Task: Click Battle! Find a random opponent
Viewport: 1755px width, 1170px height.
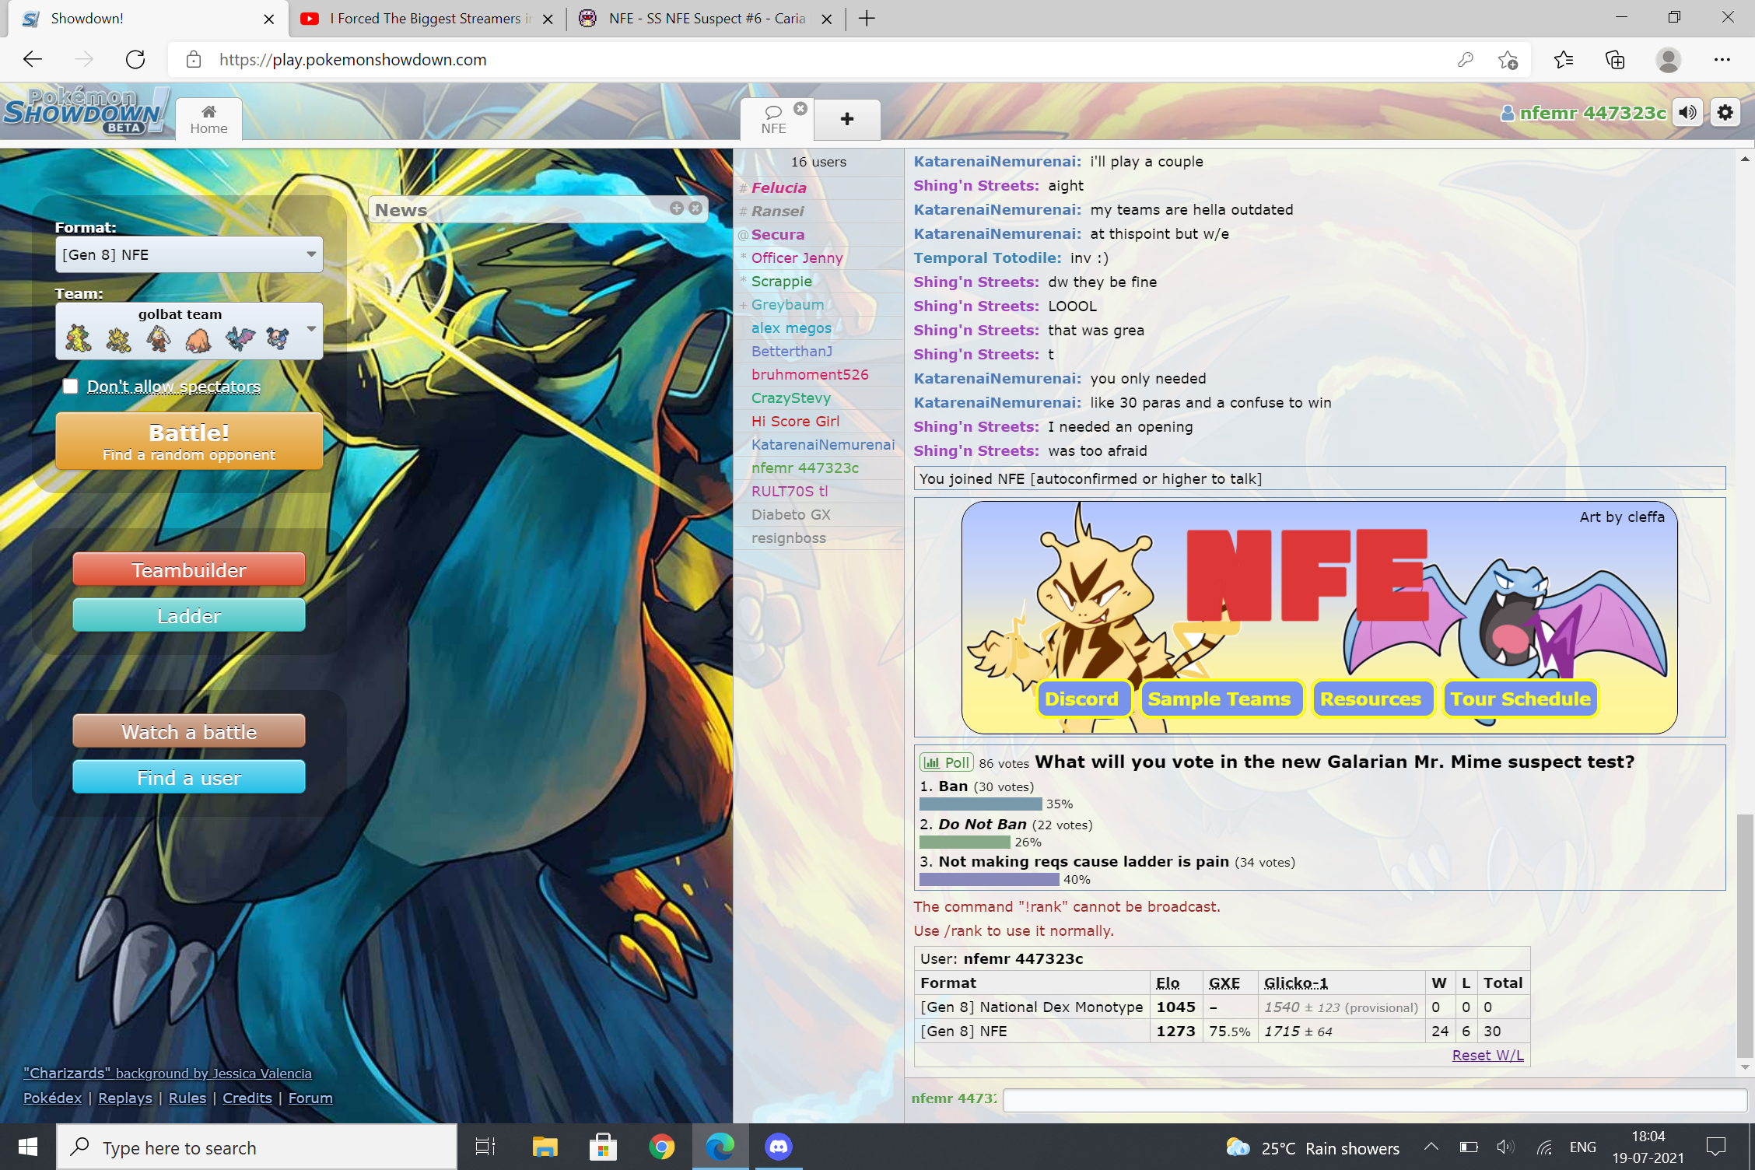Action: click(x=189, y=441)
